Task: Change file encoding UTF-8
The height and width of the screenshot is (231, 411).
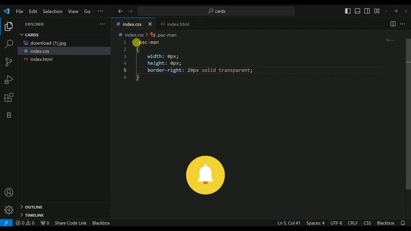Action: tap(336, 223)
